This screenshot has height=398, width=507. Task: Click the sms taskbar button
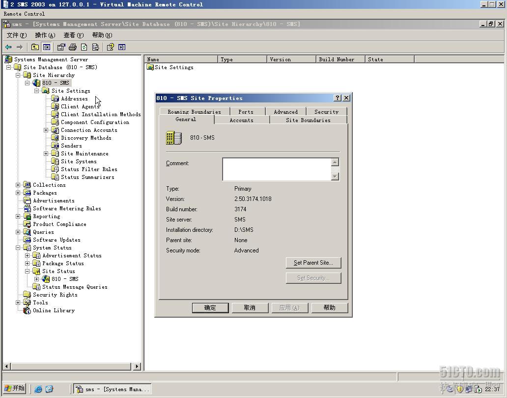(113, 389)
